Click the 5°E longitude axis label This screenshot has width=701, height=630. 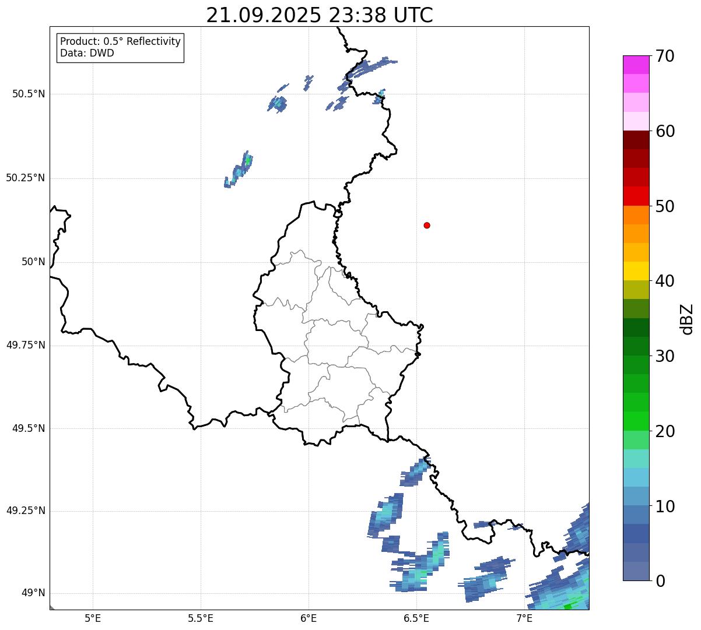[x=93, y=618]
